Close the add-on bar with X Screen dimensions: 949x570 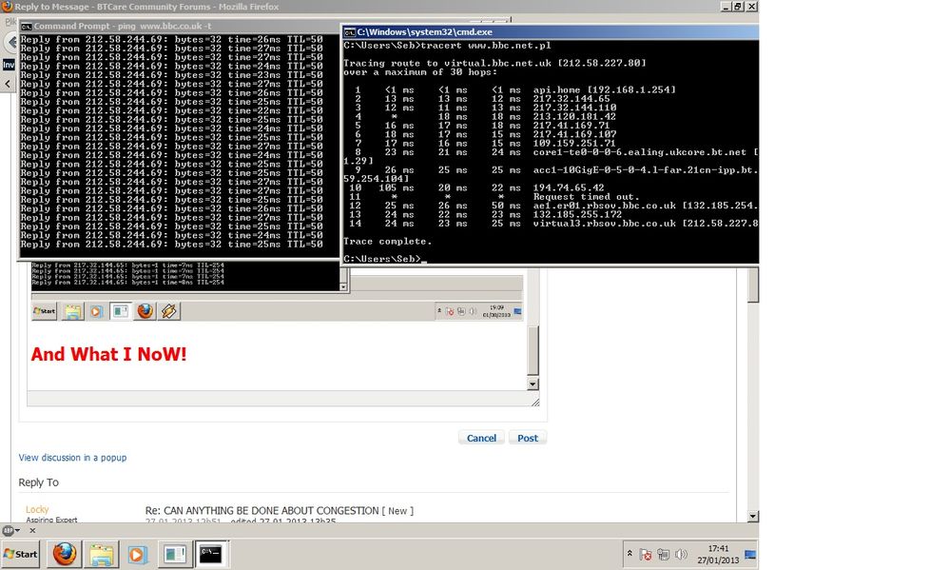[31, 530]
